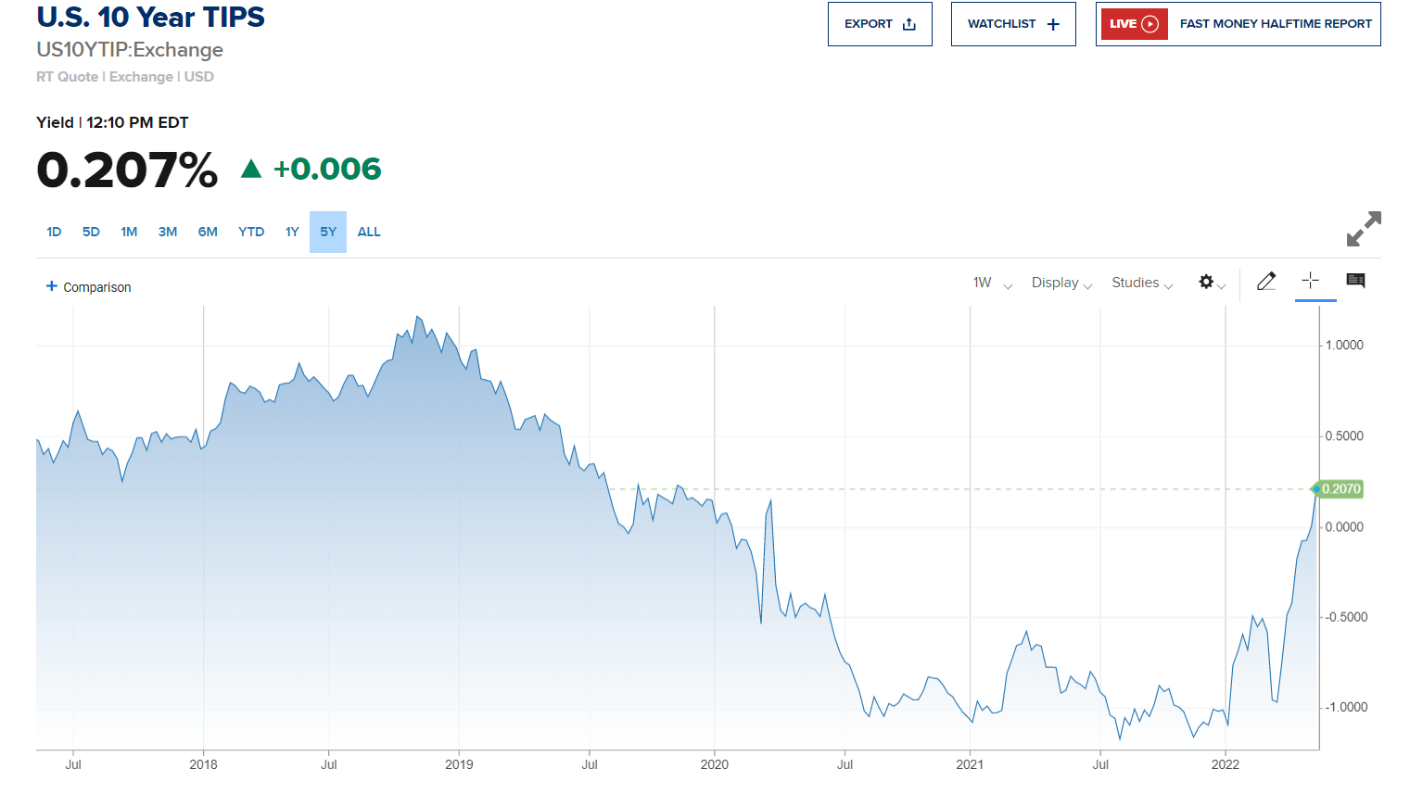Open the Comparison tool
The height and width of the screenshot is (794, 1410).
pos(88,287)
